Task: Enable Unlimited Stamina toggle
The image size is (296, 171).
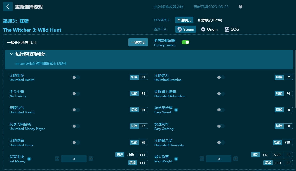Action: [221, 77]
